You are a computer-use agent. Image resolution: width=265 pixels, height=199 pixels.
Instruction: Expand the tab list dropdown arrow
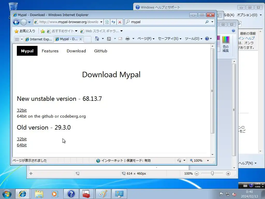[22, 39]
